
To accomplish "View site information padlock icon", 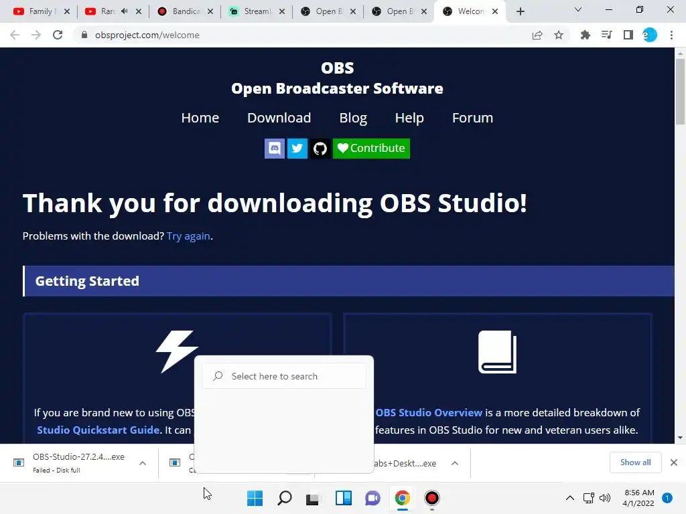I will coord(84,35).
